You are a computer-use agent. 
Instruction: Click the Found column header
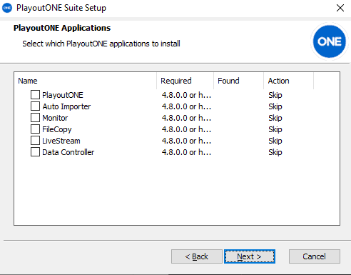[238, 81]
